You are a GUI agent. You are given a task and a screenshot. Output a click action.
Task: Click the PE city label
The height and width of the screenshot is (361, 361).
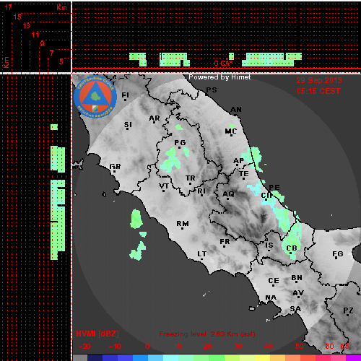[274, 187]
